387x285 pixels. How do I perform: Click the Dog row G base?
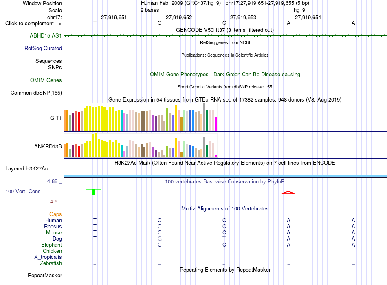pos(159,239)
